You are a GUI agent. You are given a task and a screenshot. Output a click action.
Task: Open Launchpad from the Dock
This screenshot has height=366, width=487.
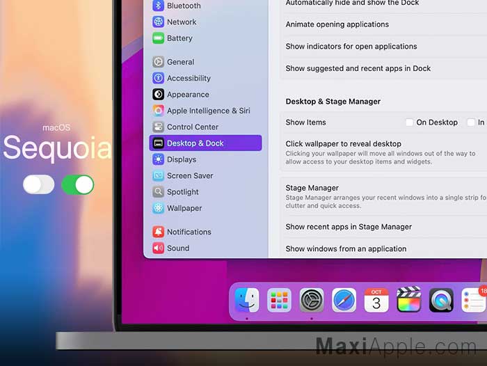pyautogui.click(x=279, y=300)
